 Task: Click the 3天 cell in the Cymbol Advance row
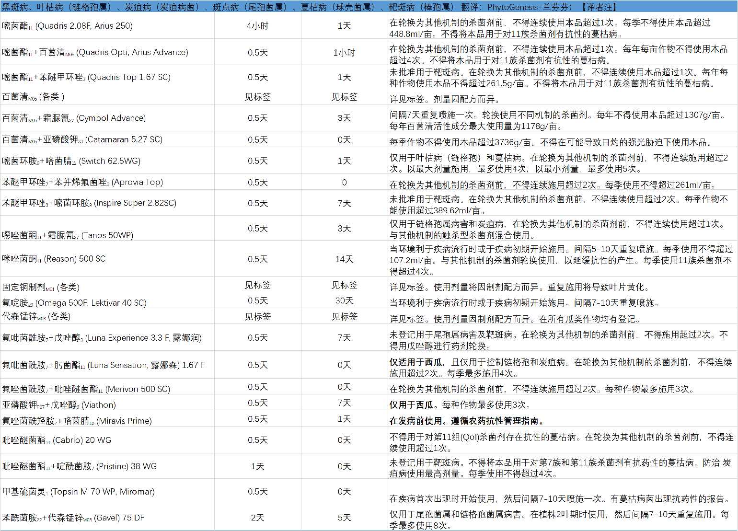coord(344,118)
